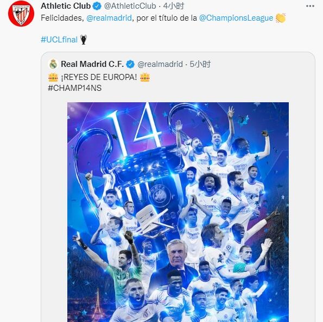Open the Real Madrid celebration poster image
Viewport: 323px width, 322px height.
[178, 212]
